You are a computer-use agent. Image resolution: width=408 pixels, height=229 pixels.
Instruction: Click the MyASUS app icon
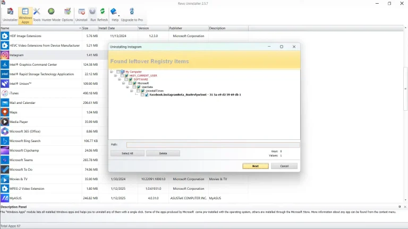(5, 198)
